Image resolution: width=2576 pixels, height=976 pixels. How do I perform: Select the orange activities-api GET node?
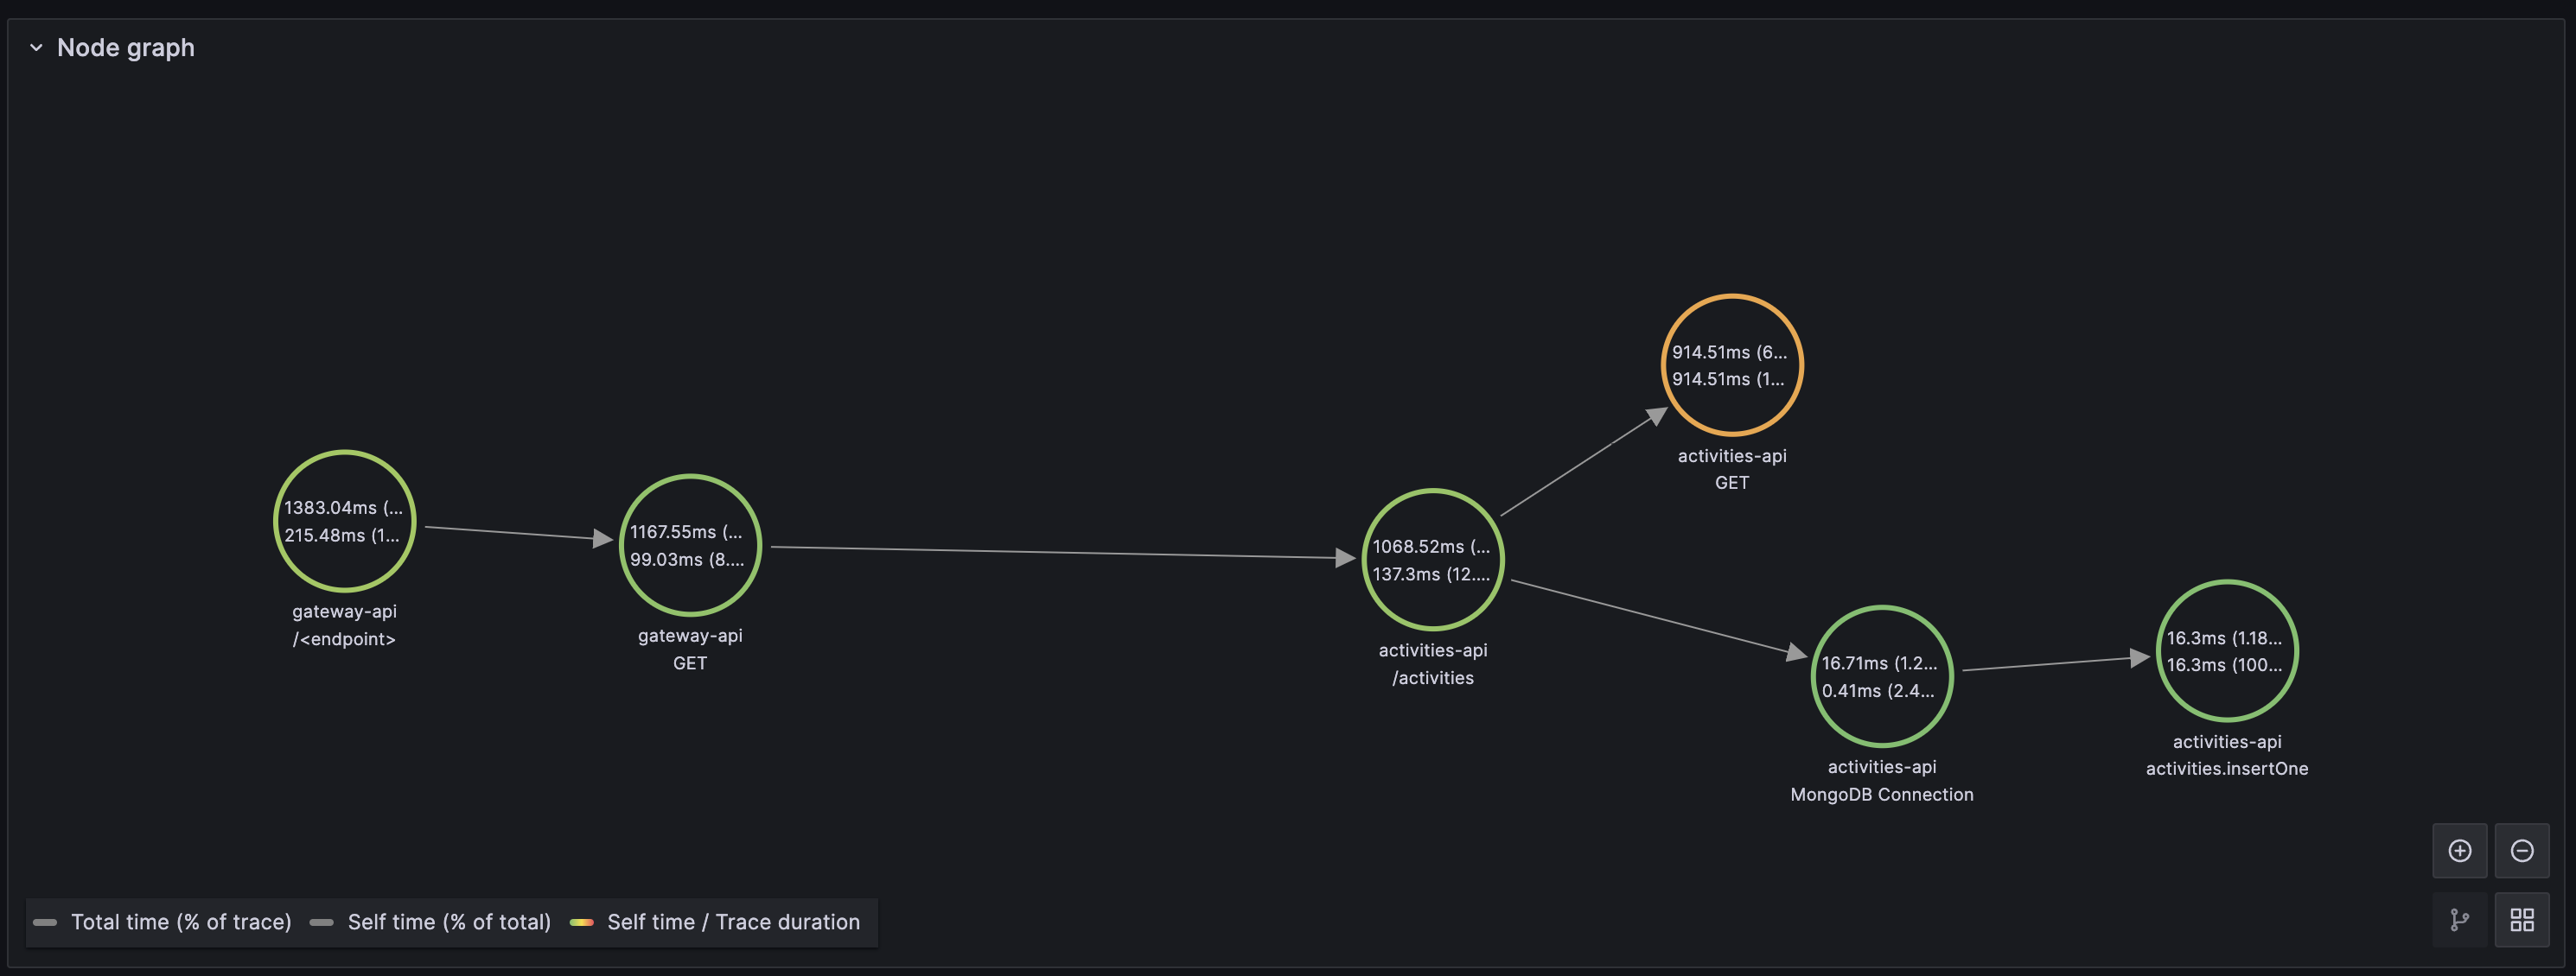(1732, 364)
